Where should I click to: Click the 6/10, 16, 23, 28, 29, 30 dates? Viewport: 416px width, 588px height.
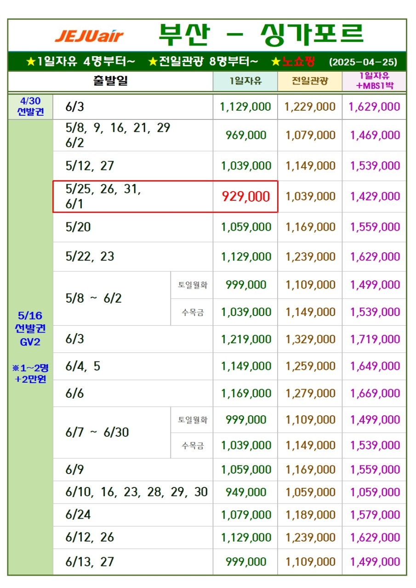coord(137,492)
